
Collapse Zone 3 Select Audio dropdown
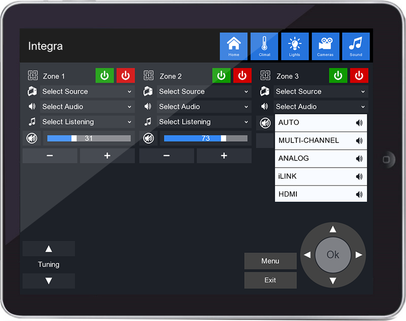click(x=320, y=107)
